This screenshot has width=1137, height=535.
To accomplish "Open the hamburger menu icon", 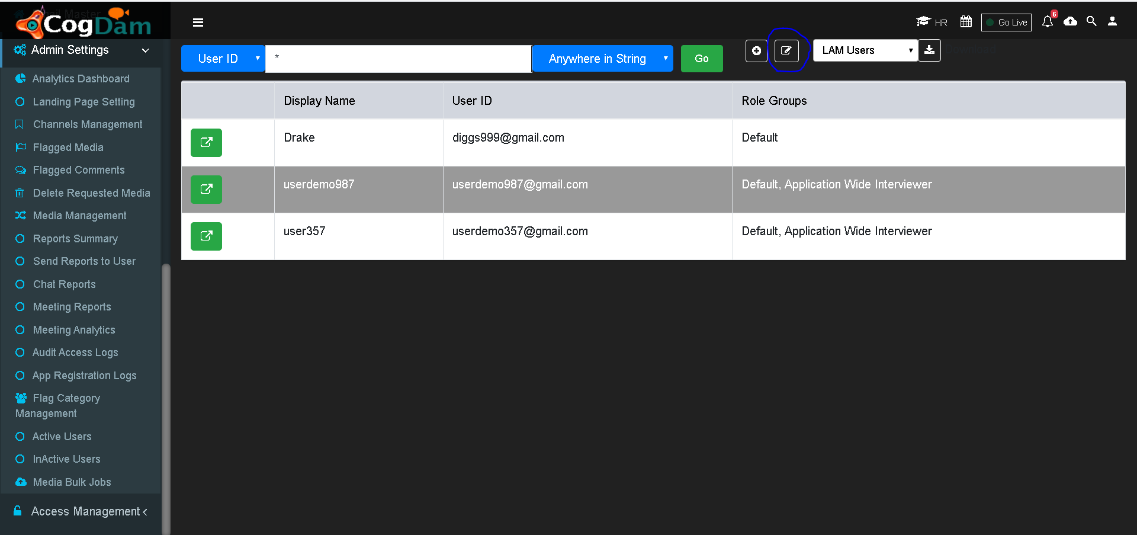I will (198, 23).
